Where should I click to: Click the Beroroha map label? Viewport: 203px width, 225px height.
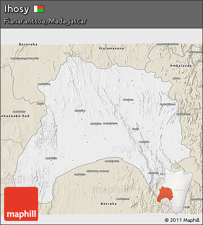click(28, 44)
